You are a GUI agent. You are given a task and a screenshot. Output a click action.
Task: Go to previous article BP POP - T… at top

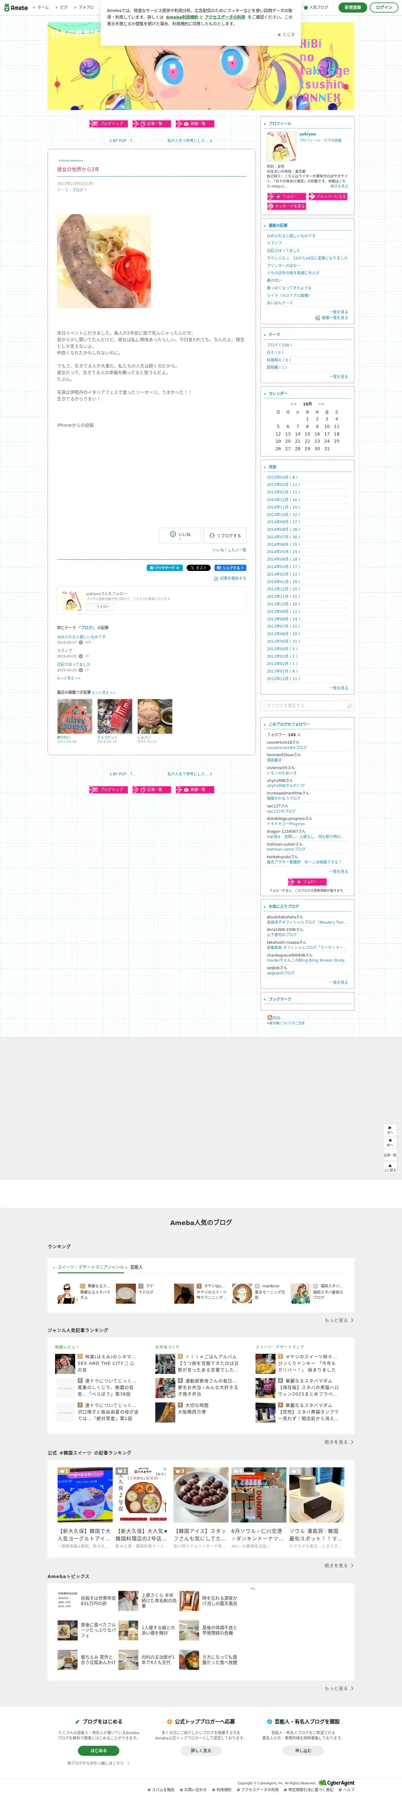pyautogui.click(x=122, y=141)
